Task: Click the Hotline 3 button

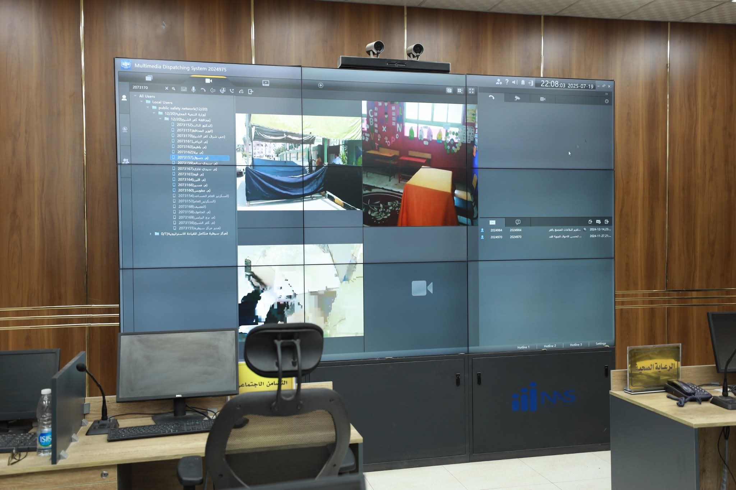Action: click(x=576, y=345)
